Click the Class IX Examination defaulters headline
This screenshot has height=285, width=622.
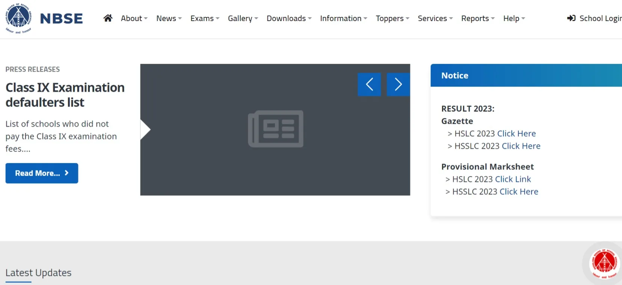pyautogui.click(x=65, y=95)
